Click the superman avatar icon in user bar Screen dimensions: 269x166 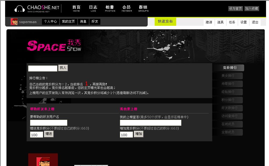[x=14, y=22]
